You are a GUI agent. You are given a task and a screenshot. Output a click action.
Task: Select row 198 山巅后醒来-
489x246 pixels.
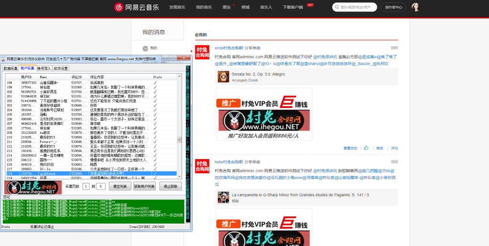(91, 83)
